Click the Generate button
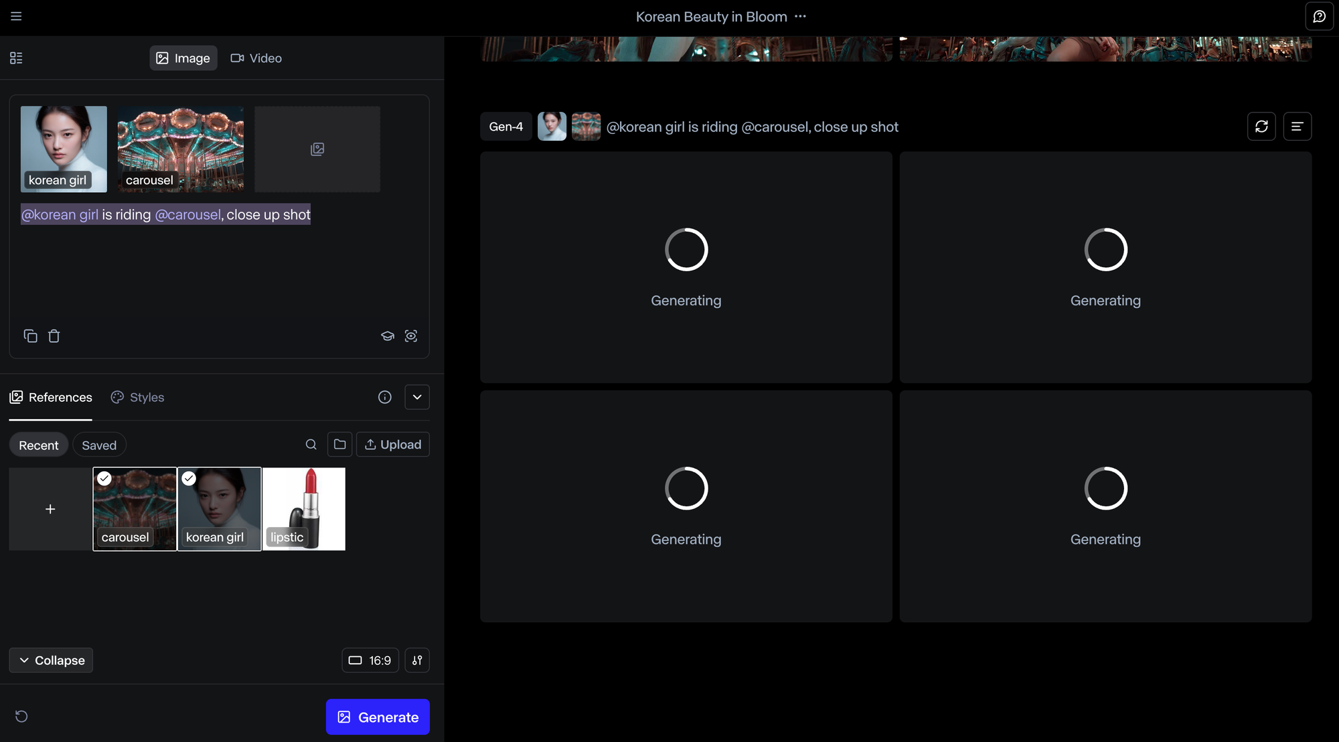 [378, 717]
